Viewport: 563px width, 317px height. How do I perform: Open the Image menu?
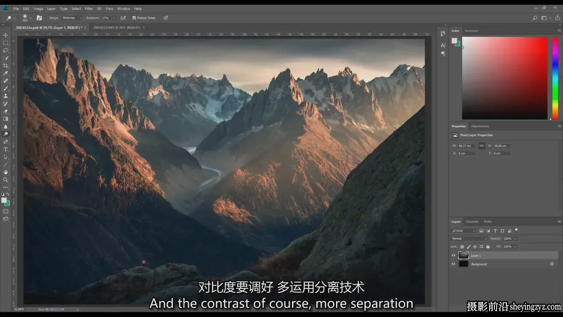point(38,9)
